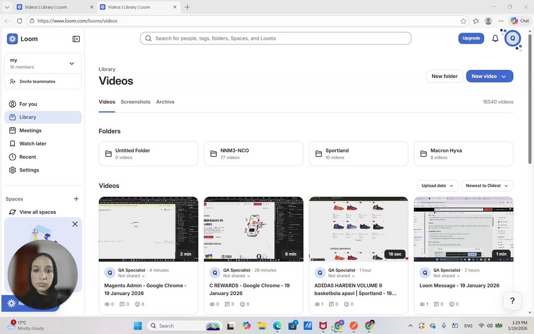Click the browser profile icon in the toolbar
The width and height of the screenshot is (534, 334).
488,21
